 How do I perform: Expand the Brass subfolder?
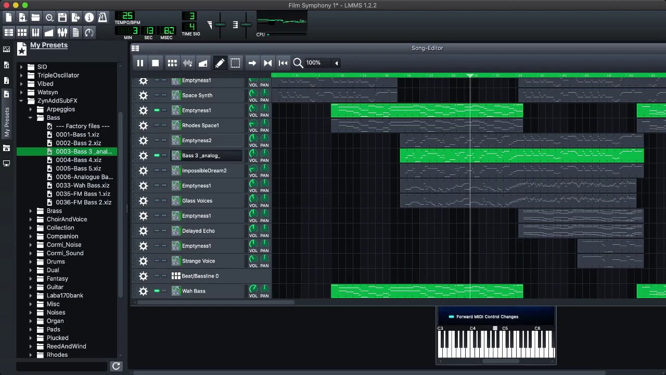coord(31,211)
